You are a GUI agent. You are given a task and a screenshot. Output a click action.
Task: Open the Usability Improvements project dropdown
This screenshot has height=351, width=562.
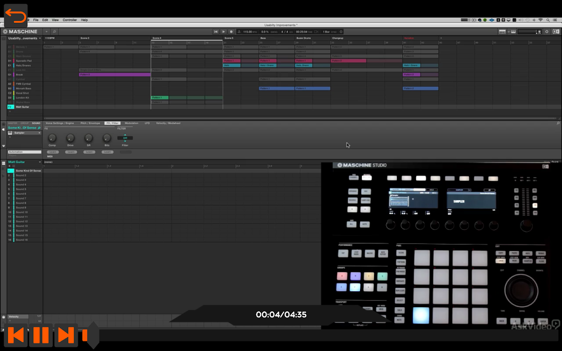click(24, 38)
